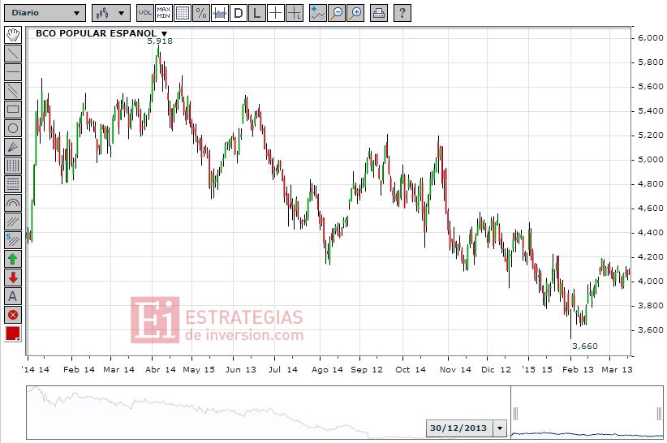The image size is (667, 443).
Task: Toggle the D button in toolbar
Action: (239, 13)
